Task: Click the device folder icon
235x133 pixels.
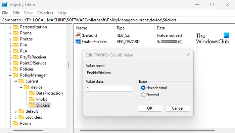Action: [x=27, y=87]
